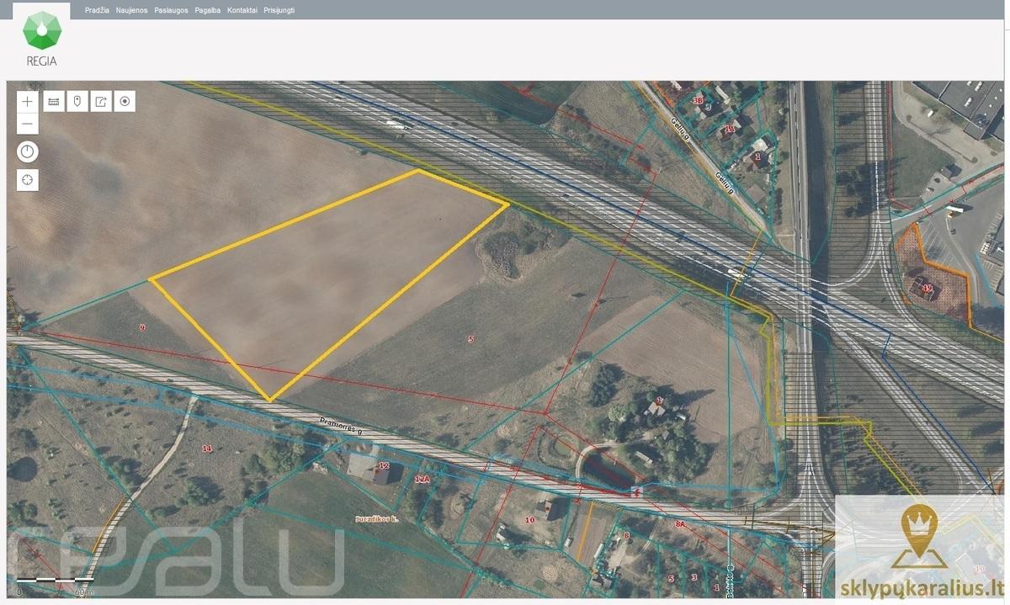This screenshot has height=605, width=1010.
Task: Click building number 42 label
Action: [x=928, y=289]
